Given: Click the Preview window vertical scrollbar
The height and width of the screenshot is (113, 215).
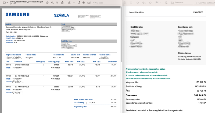Looking at the screenshot, I should 121,34.
